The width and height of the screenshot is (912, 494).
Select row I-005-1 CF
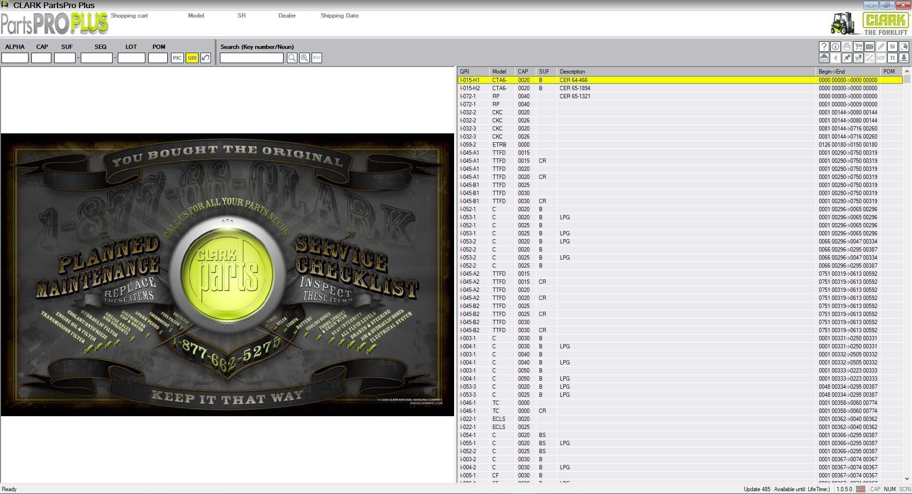(x=680, y=475)
